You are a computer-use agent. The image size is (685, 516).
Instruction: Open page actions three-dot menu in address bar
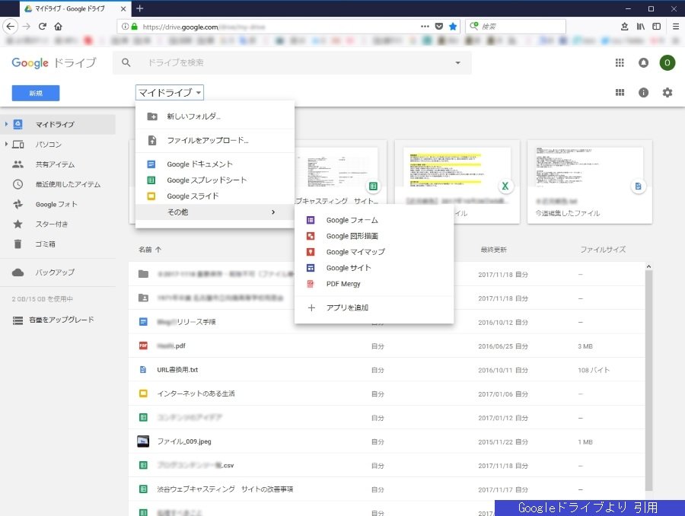425,27
